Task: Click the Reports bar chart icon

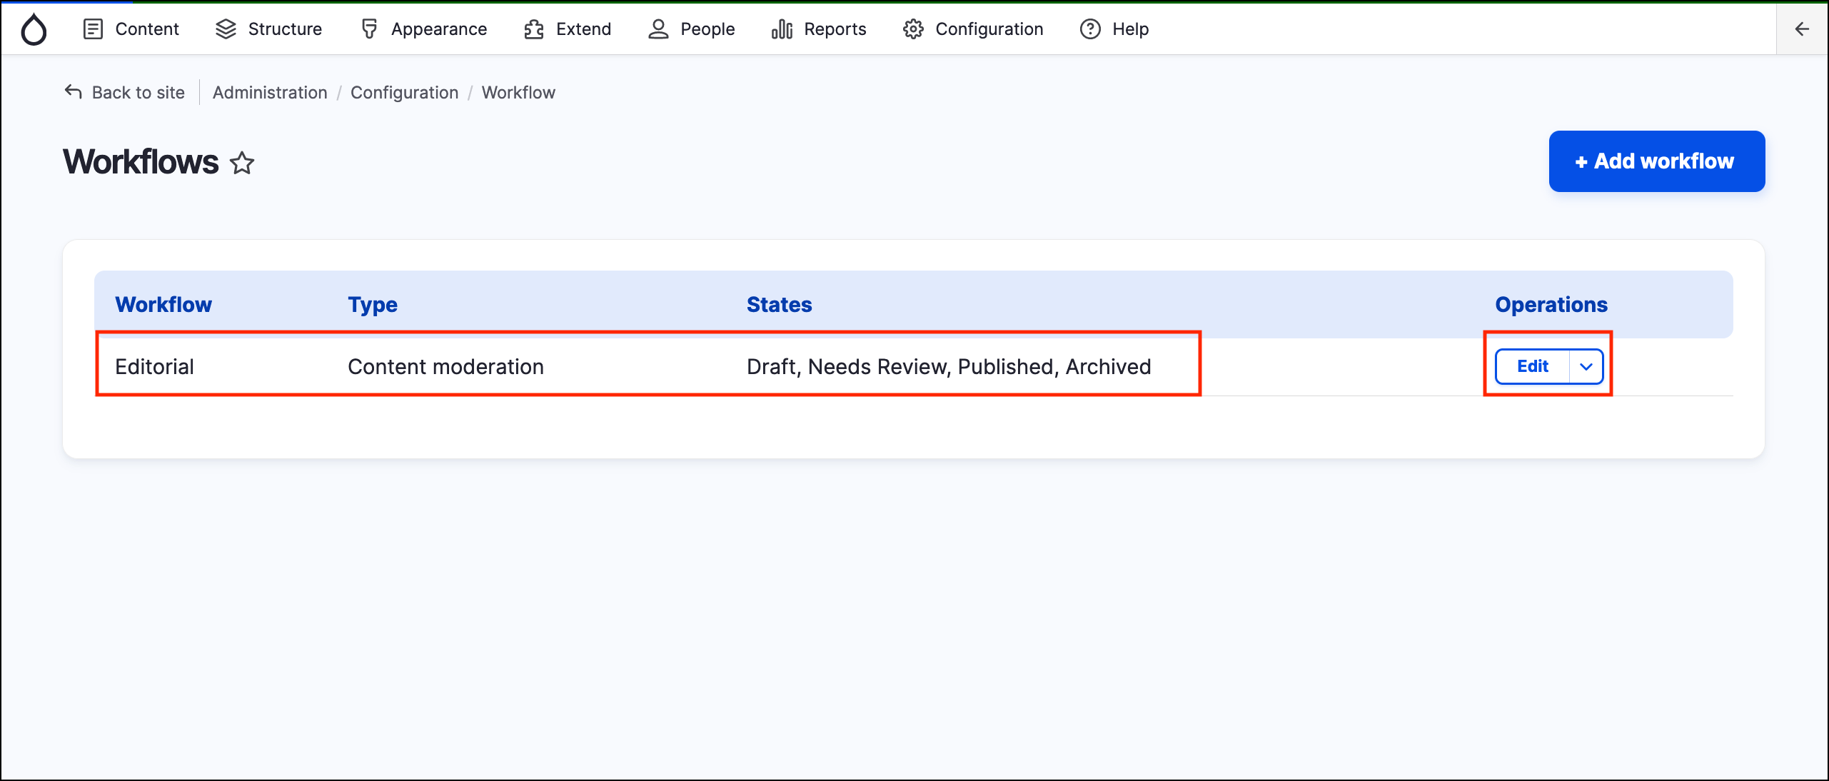Action: (x=782, y=29)
